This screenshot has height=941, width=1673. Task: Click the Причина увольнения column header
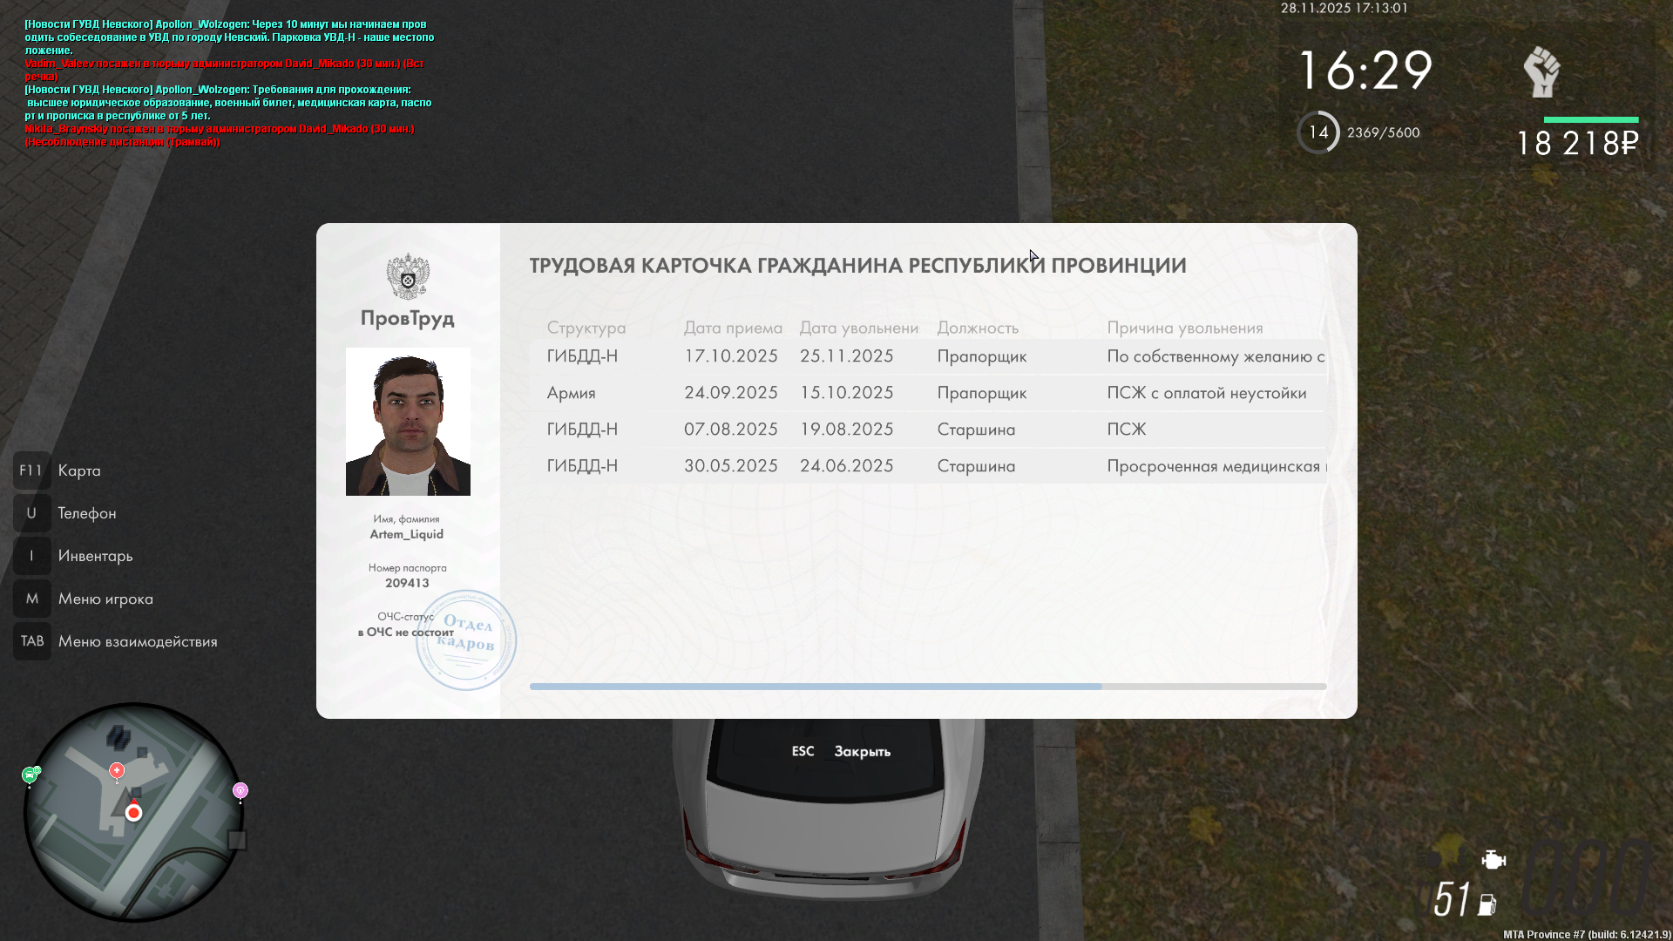click(1184, 328)
